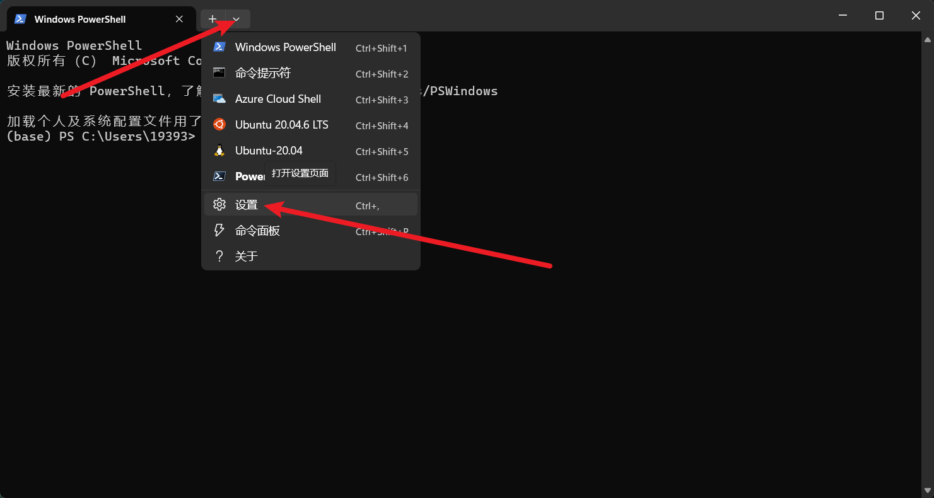The height and width of the screenshot is (498, 934).
Task: Collapse the new-tab dropdown chevron
Action: (237, 19)
